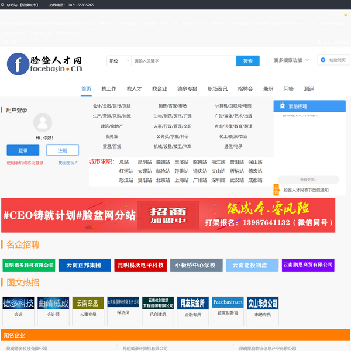This screenshot has width=351, height=351.
Task: Click the user avatar placeholder icon
Action: coord(42,123)
